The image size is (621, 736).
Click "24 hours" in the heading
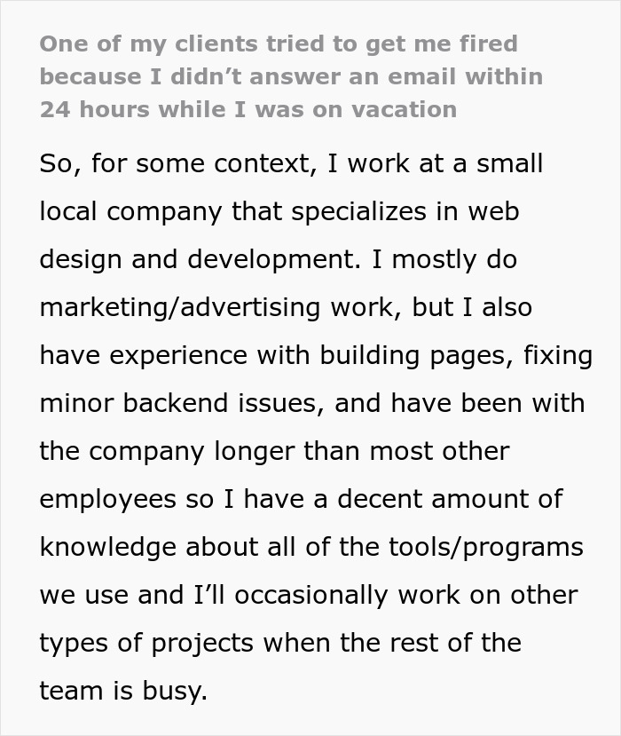pos(96,109)
